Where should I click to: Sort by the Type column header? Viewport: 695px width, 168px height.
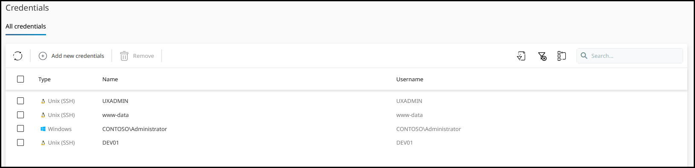(x=44, y=80)
